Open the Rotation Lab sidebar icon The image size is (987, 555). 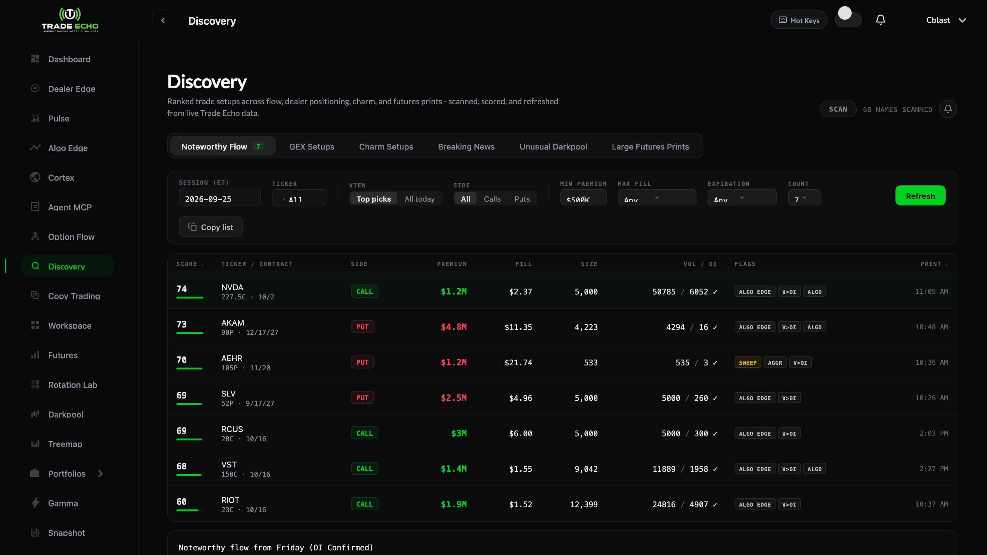coord(35,384)
